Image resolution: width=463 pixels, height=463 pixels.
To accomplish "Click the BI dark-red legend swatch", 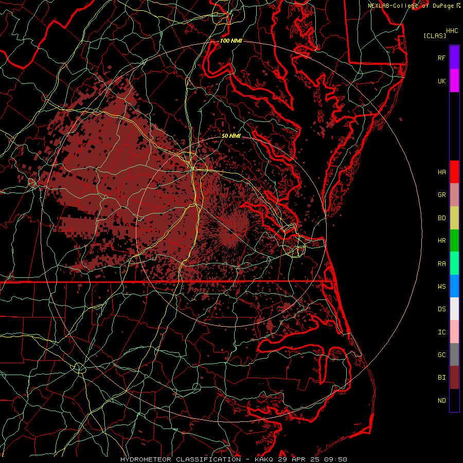I will [x=454, y=378].
